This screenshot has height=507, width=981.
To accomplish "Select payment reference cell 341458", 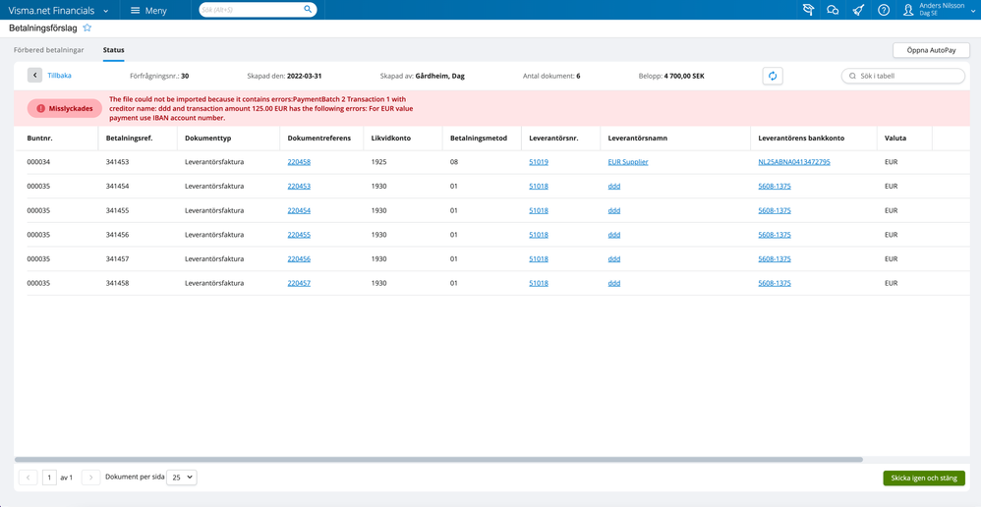I will (x=118, y=283).
